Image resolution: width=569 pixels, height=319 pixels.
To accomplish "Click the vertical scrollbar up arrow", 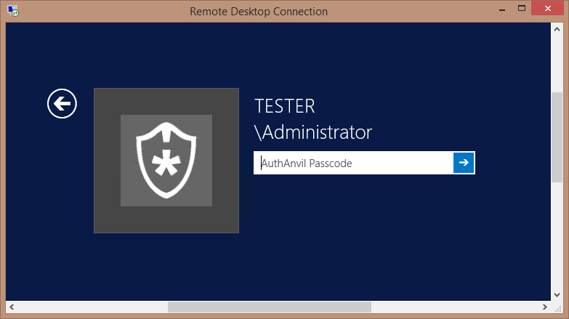I will [557, 29].
